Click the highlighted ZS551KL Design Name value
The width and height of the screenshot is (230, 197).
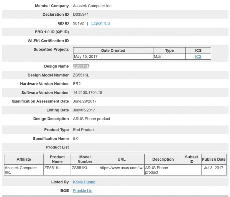point(84,66)
